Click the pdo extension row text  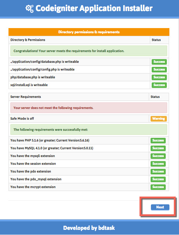point(31,171)
